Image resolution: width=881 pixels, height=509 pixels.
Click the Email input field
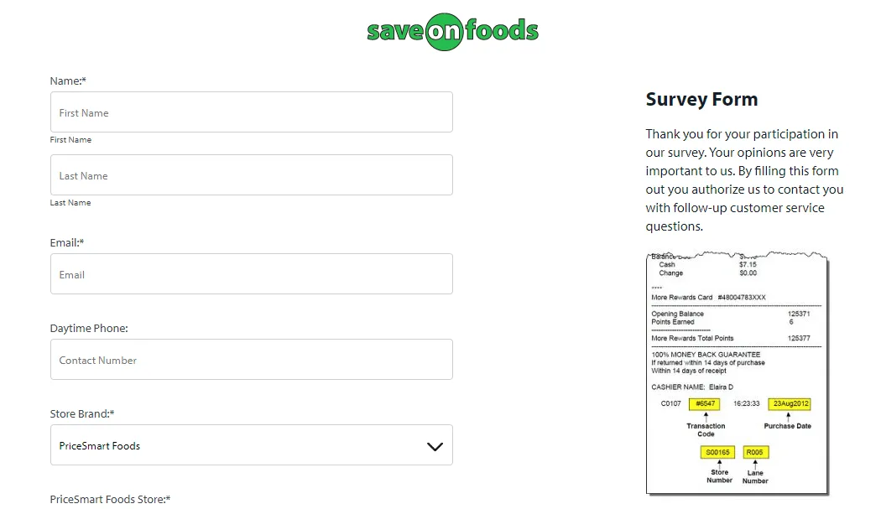[x=251, y=273]
